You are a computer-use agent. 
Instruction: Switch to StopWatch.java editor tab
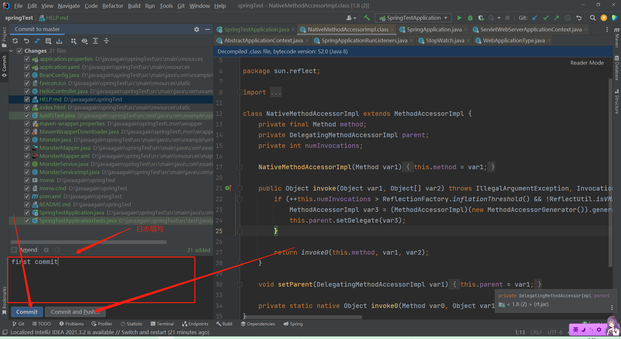pos(445,40)
